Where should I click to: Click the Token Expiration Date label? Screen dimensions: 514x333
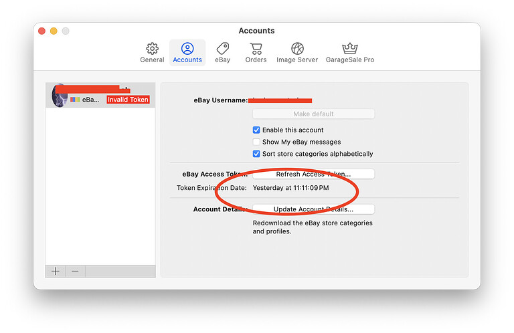(211, 188)
